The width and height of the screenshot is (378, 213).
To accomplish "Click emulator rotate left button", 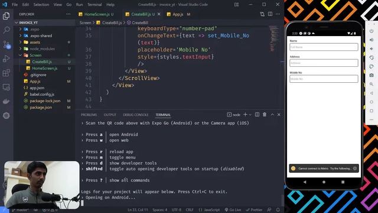I will pyautogui.click(x=372, y=58).
